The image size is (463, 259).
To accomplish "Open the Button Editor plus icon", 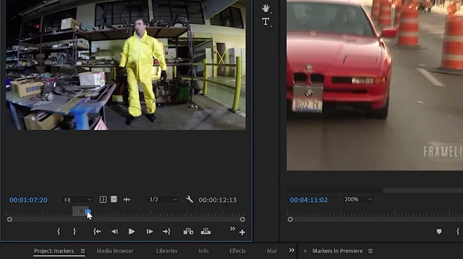I will [x=242, y=233].
